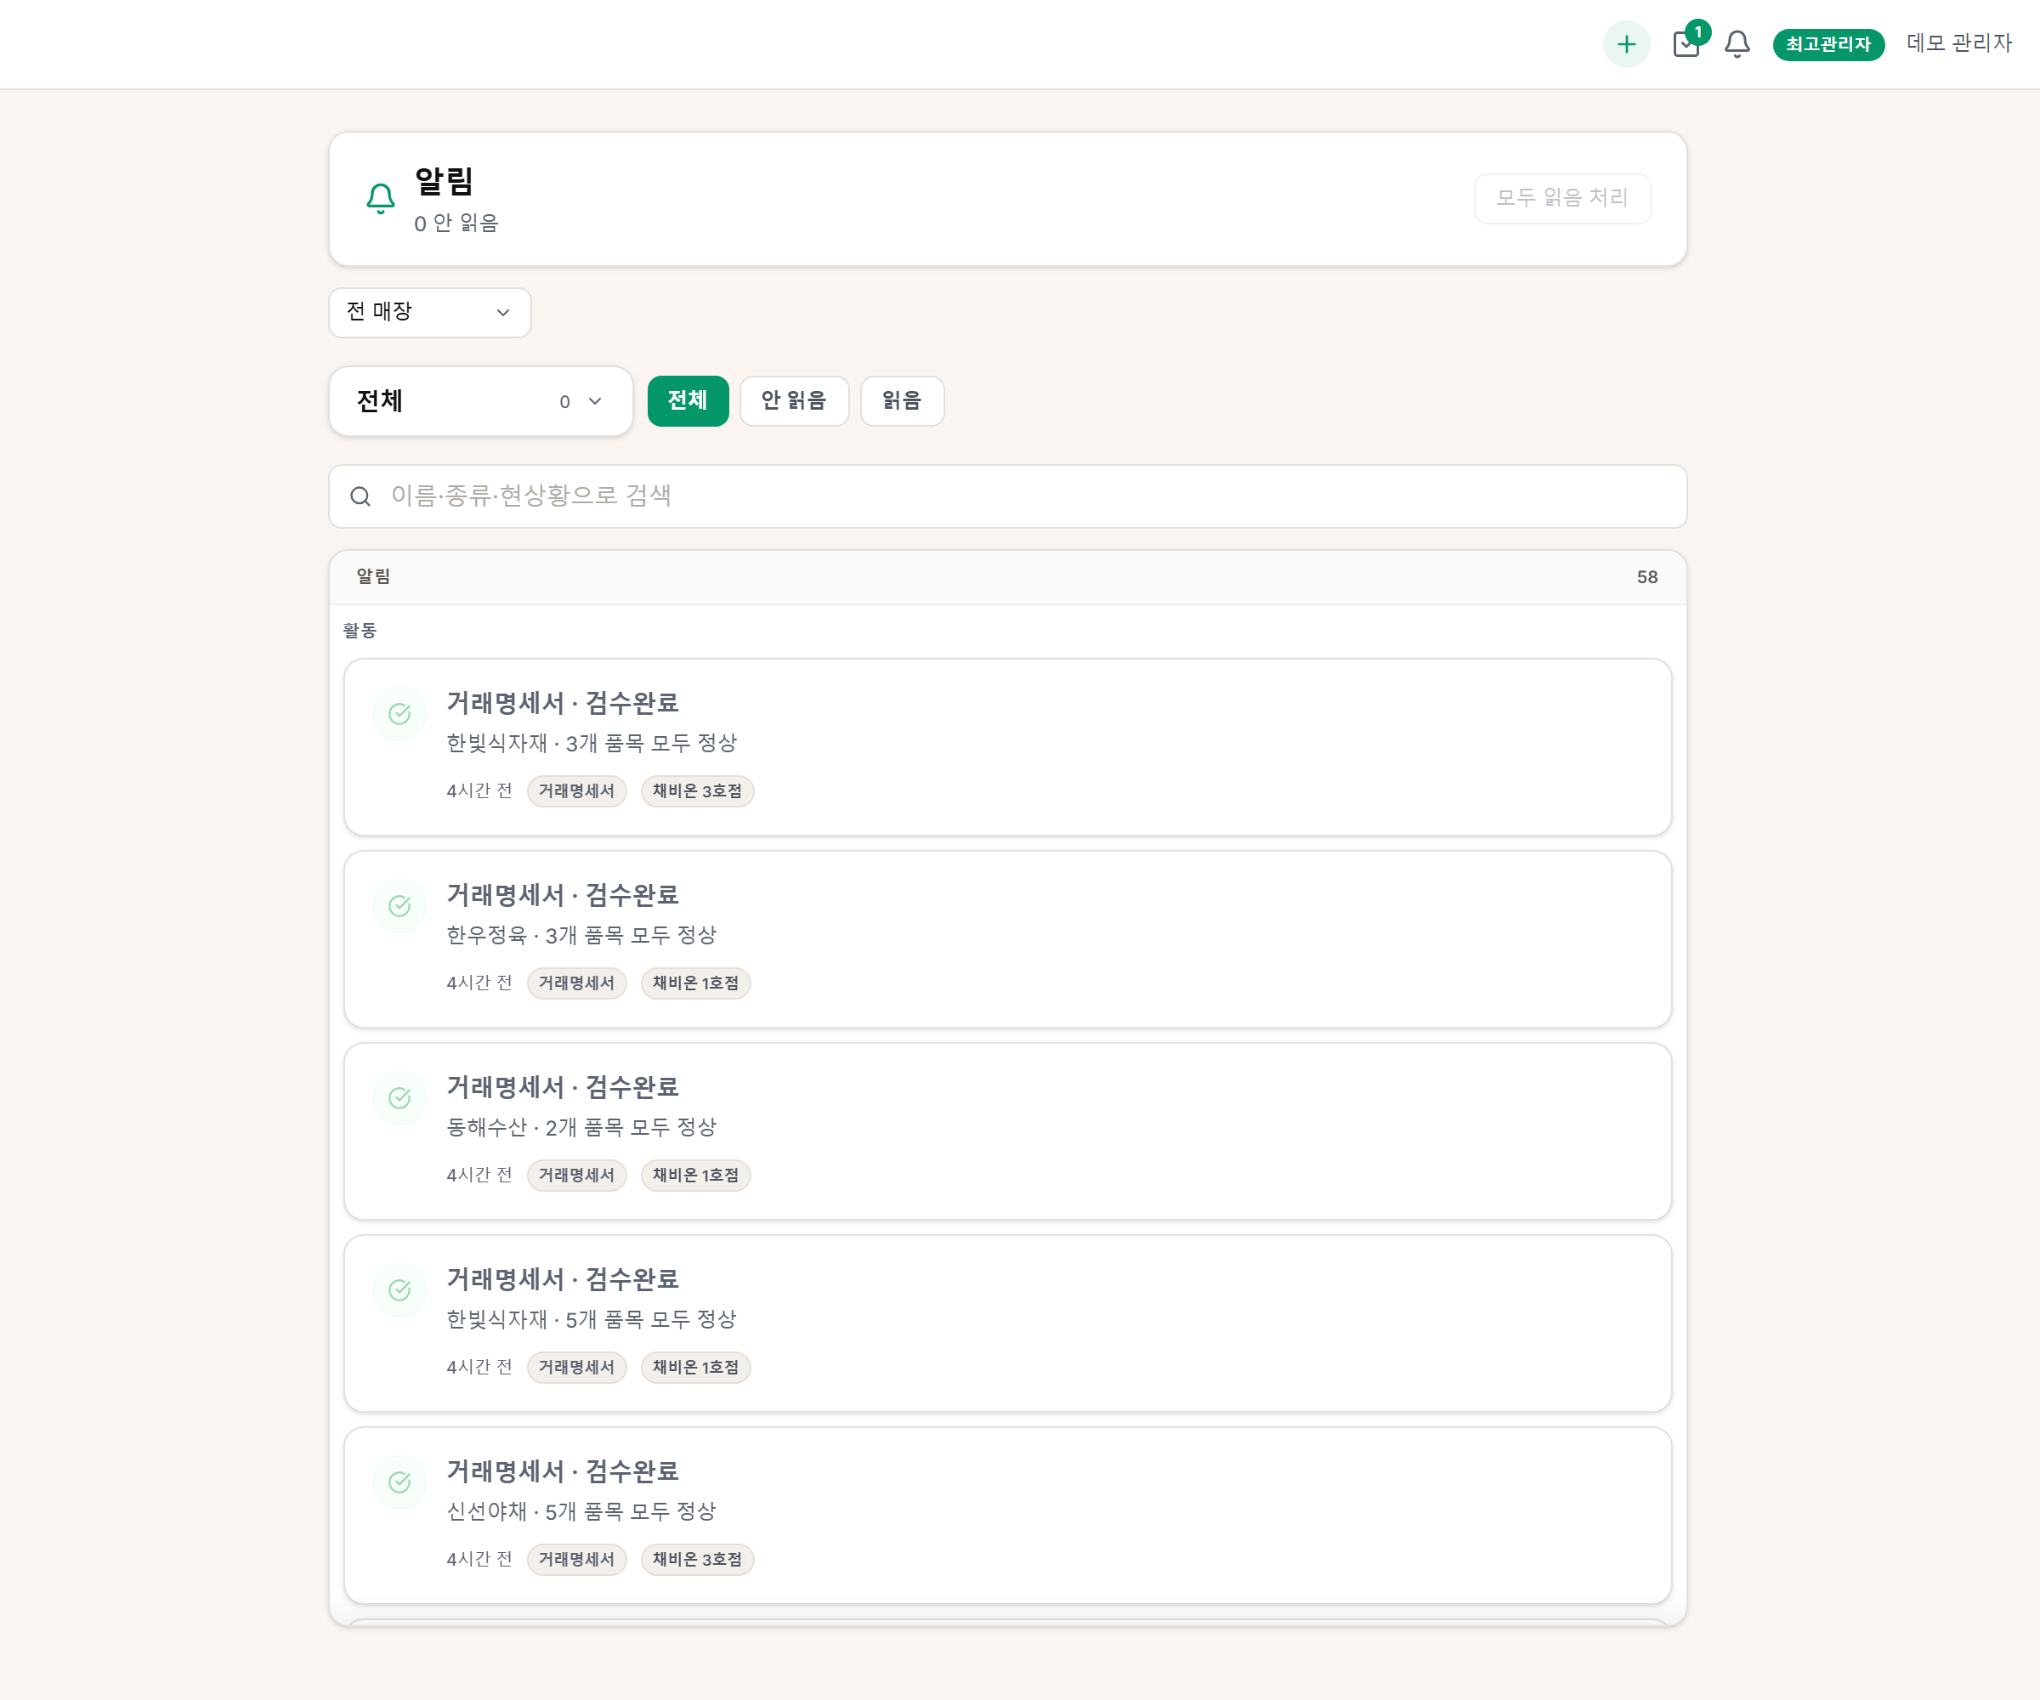
Task: Click 거래명세서 tag on 한우정육 card
Action: (577, 983)
